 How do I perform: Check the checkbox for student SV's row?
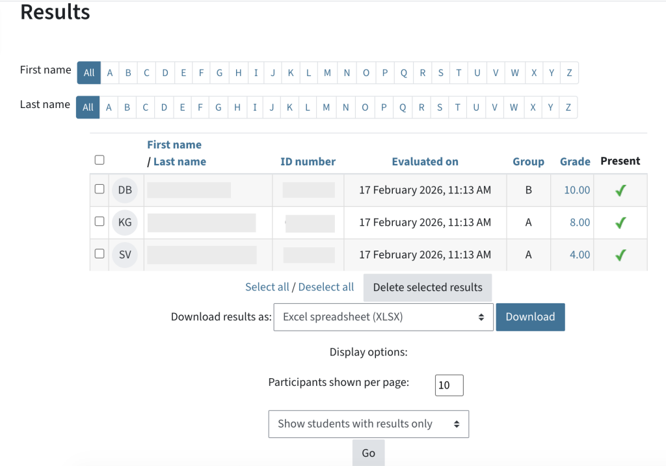[x=99, y=254]
